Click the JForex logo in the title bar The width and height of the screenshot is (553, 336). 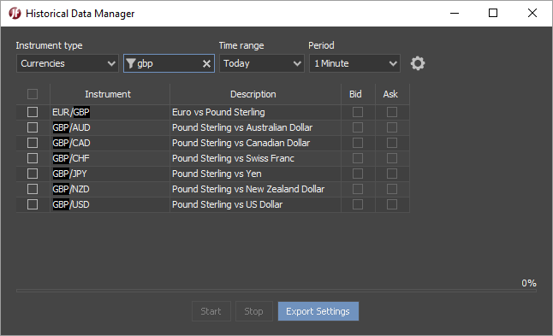point(15,14)
